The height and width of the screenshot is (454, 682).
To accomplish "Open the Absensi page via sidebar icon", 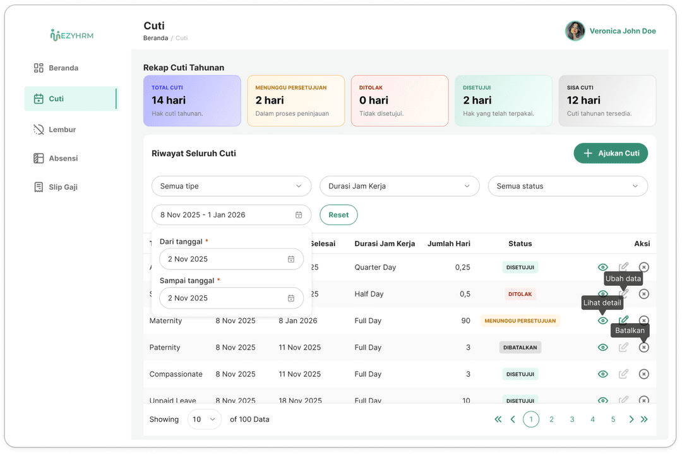I will [x=38, y=157].
